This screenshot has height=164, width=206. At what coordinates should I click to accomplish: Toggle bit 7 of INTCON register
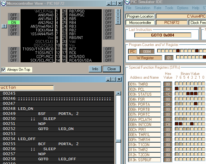click(x=177, y=124)
